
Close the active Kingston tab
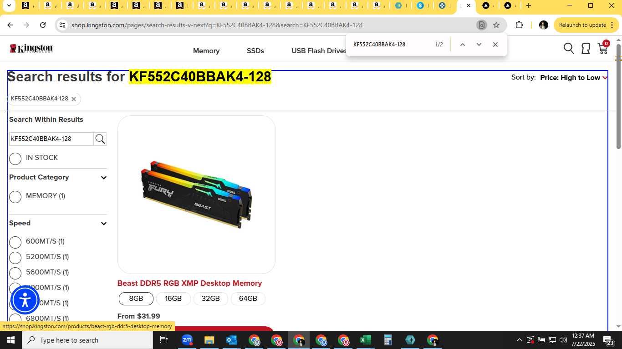469,6
